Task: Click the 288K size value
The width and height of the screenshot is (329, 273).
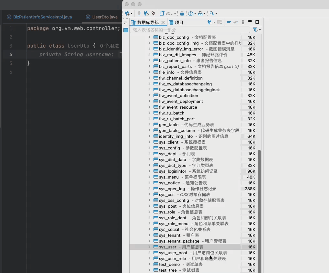Action: [x=250, y=189]
